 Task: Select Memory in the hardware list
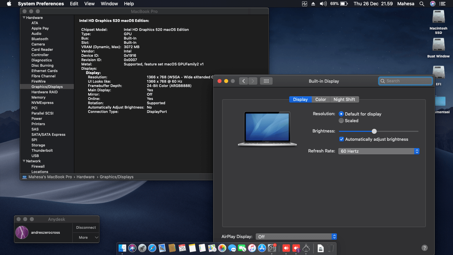38,97
